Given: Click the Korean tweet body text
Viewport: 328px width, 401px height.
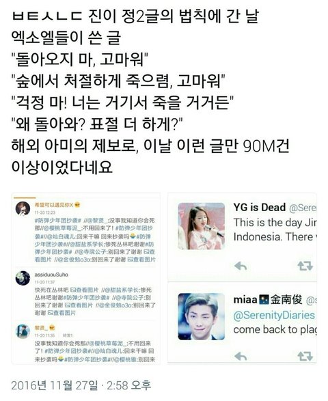Looking at the screenshot, I should pos(150,92).
